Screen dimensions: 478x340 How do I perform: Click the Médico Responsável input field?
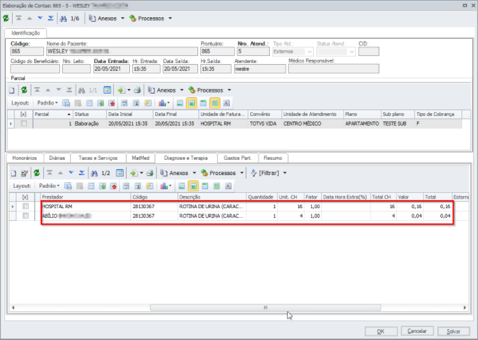click(334, 69)
